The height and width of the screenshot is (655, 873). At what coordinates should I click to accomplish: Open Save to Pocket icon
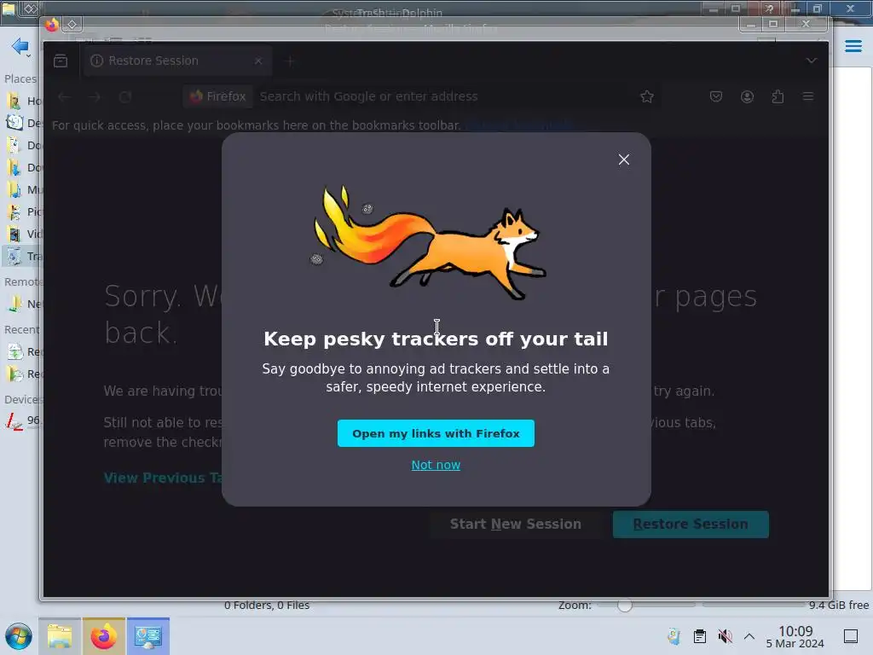point(716,97)
